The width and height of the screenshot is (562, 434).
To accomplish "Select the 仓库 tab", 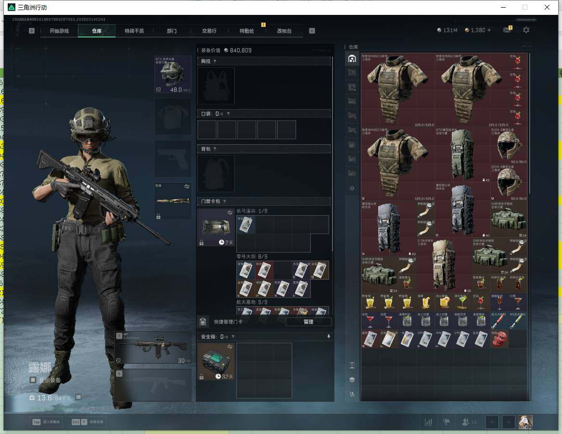I will tap(97, 31).
